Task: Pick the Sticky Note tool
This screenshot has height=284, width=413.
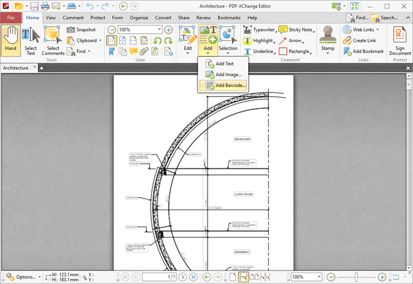Action: [296, 30]
